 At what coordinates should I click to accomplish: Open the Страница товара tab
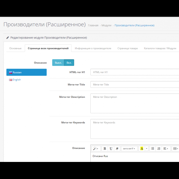127,48
